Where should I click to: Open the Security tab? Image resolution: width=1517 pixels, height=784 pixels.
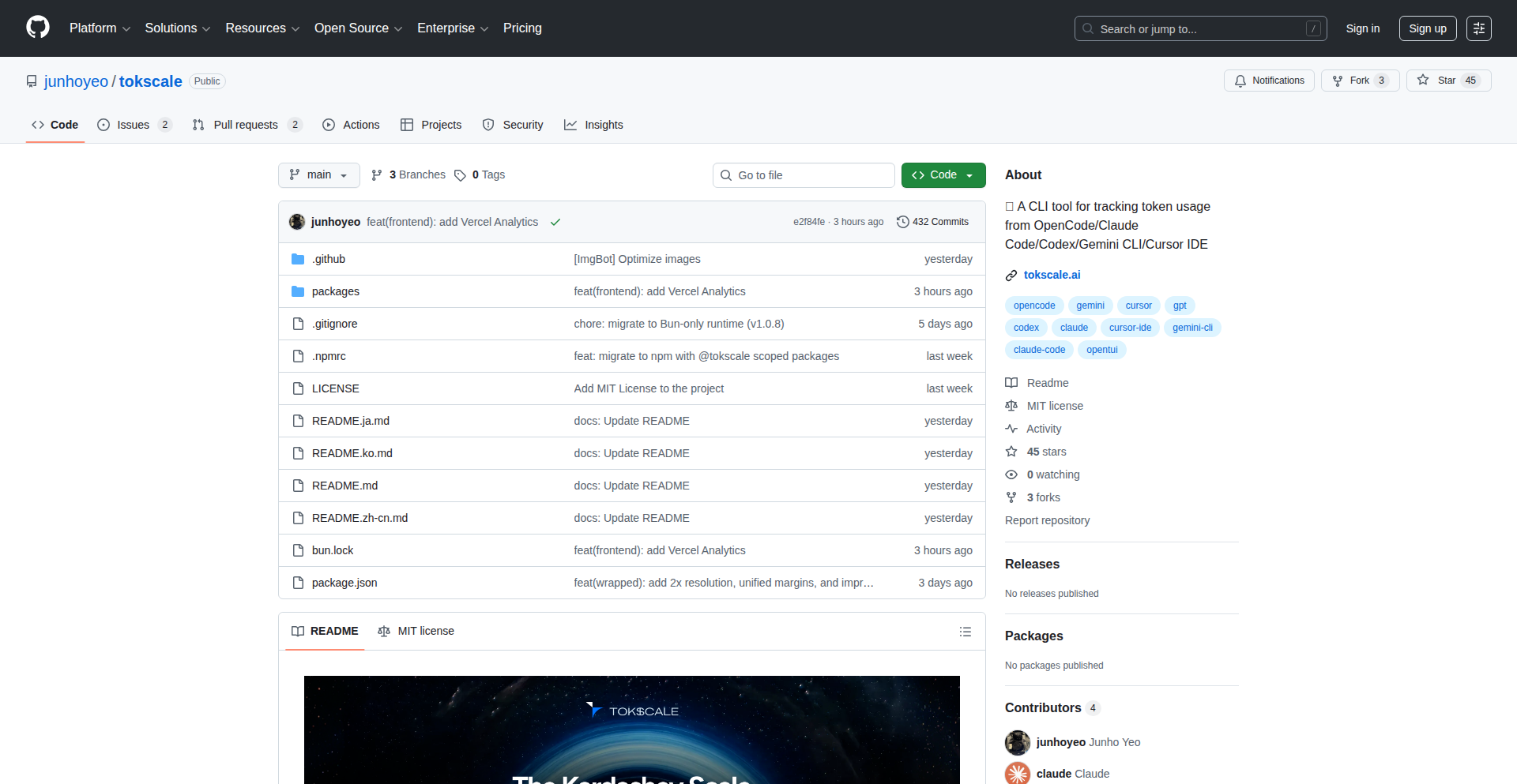pos(521,125)
